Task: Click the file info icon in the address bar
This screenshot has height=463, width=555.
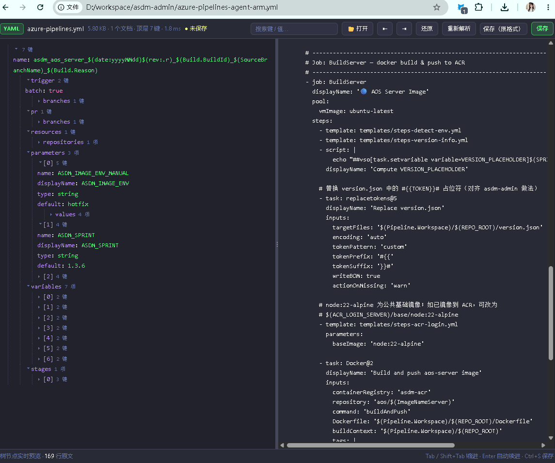Action: [x=61, y=7]
